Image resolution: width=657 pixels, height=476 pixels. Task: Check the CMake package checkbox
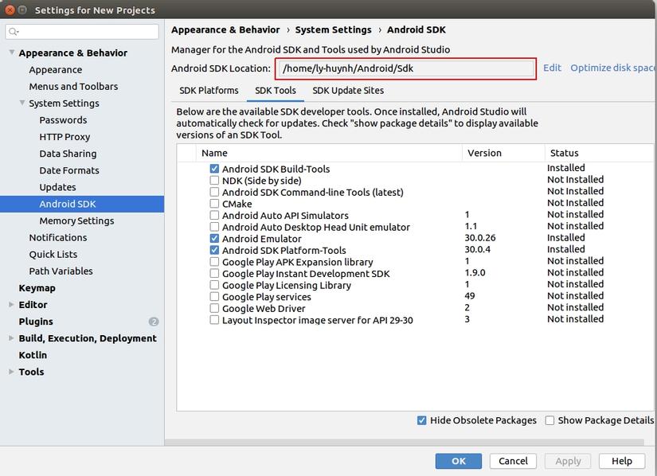click(214, 204)
